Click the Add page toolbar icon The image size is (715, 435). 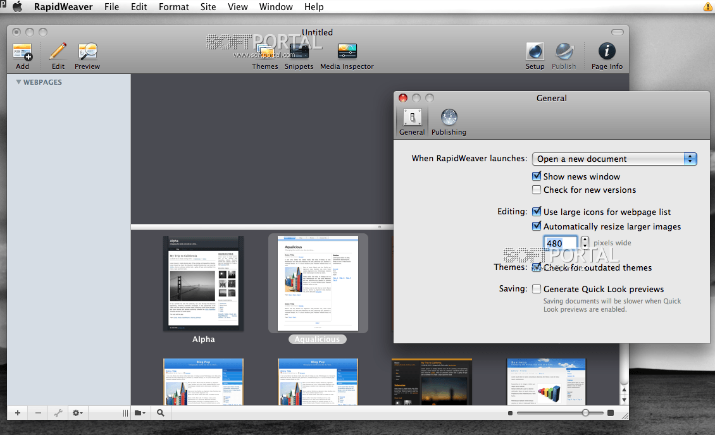pos(22,52)
